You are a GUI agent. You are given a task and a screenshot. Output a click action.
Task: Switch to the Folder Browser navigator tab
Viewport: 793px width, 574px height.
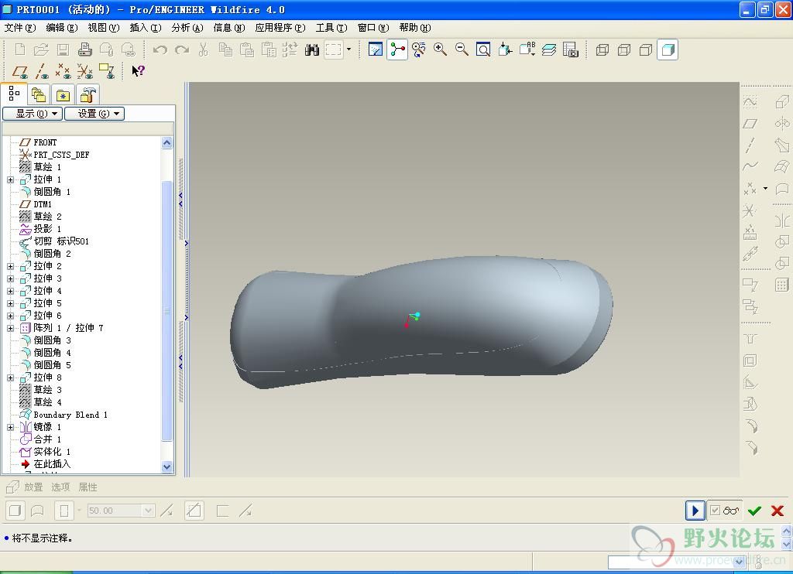(x=39, y=94)
